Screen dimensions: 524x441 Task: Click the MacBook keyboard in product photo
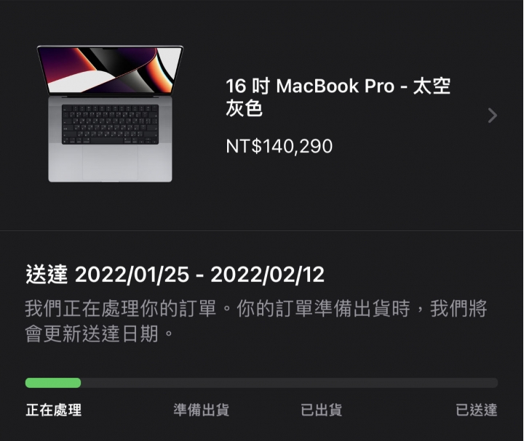110,124
